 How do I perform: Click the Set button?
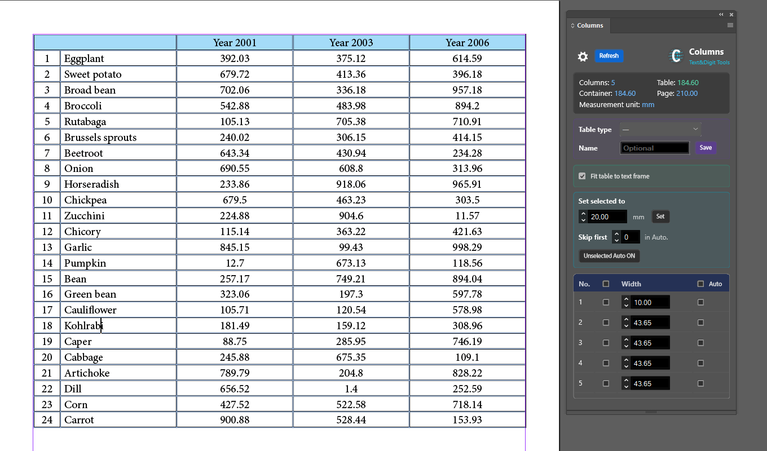660,216
